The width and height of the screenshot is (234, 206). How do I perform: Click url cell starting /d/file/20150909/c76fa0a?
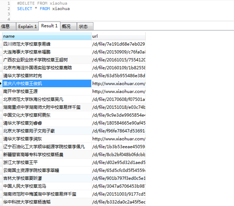point(118,52)
